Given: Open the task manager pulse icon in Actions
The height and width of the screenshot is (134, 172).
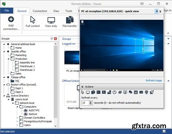Looking at the screenshot, I should pos(104,92).
